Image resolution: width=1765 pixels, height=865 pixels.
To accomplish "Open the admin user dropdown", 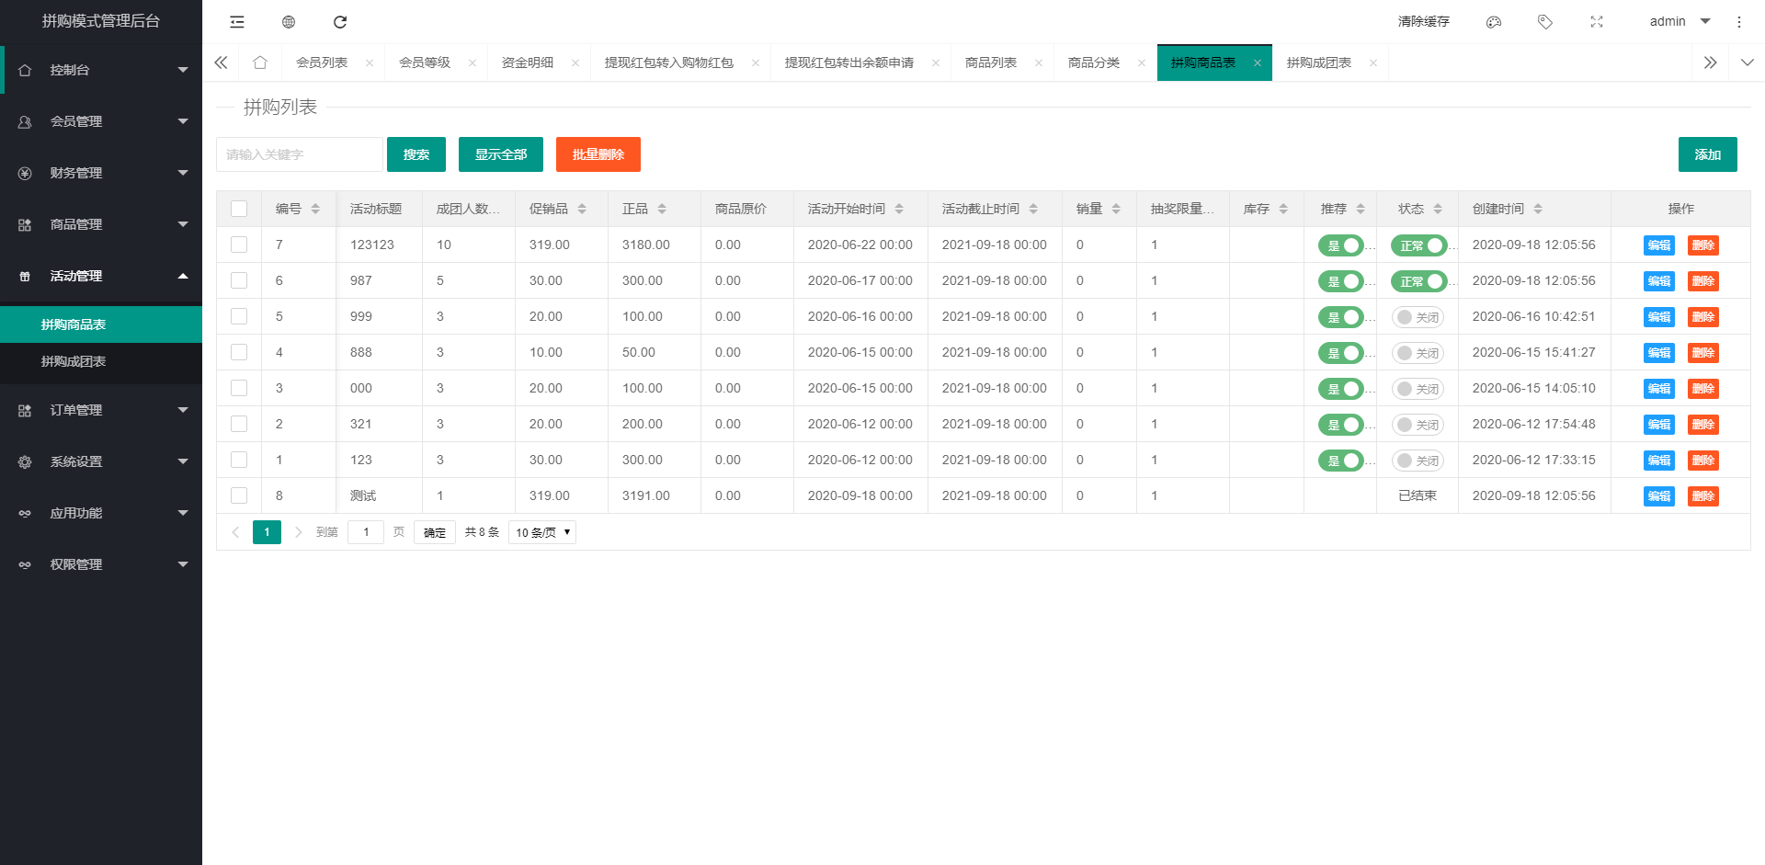I will pyautogui.click(x=1679, y=22).
